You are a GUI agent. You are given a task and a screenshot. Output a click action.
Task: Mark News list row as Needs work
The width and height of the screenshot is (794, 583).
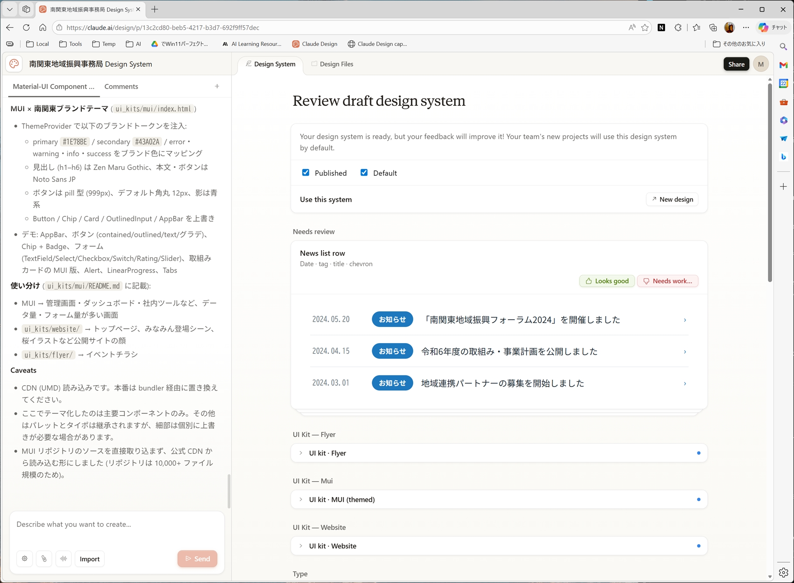pos(668,281)
